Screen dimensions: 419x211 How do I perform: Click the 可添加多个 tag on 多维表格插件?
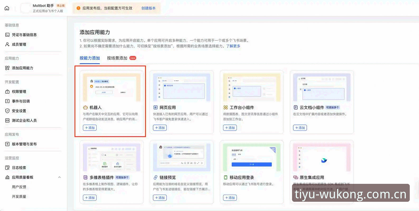tap(122, 178)
